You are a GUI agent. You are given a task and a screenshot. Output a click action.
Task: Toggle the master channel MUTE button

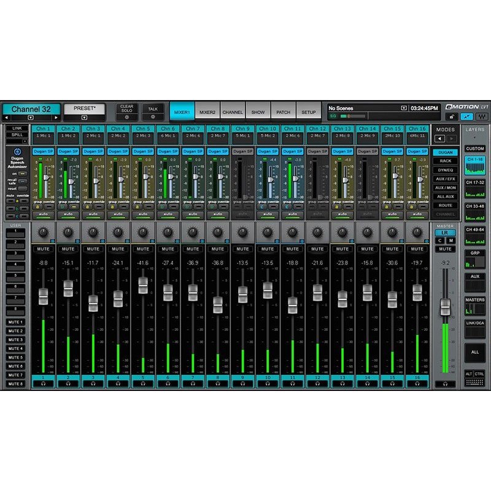446,249
